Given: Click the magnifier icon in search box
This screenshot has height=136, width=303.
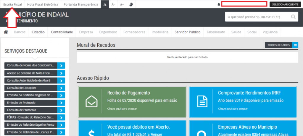Looking at the screenshot, I should tap(293, 17).
